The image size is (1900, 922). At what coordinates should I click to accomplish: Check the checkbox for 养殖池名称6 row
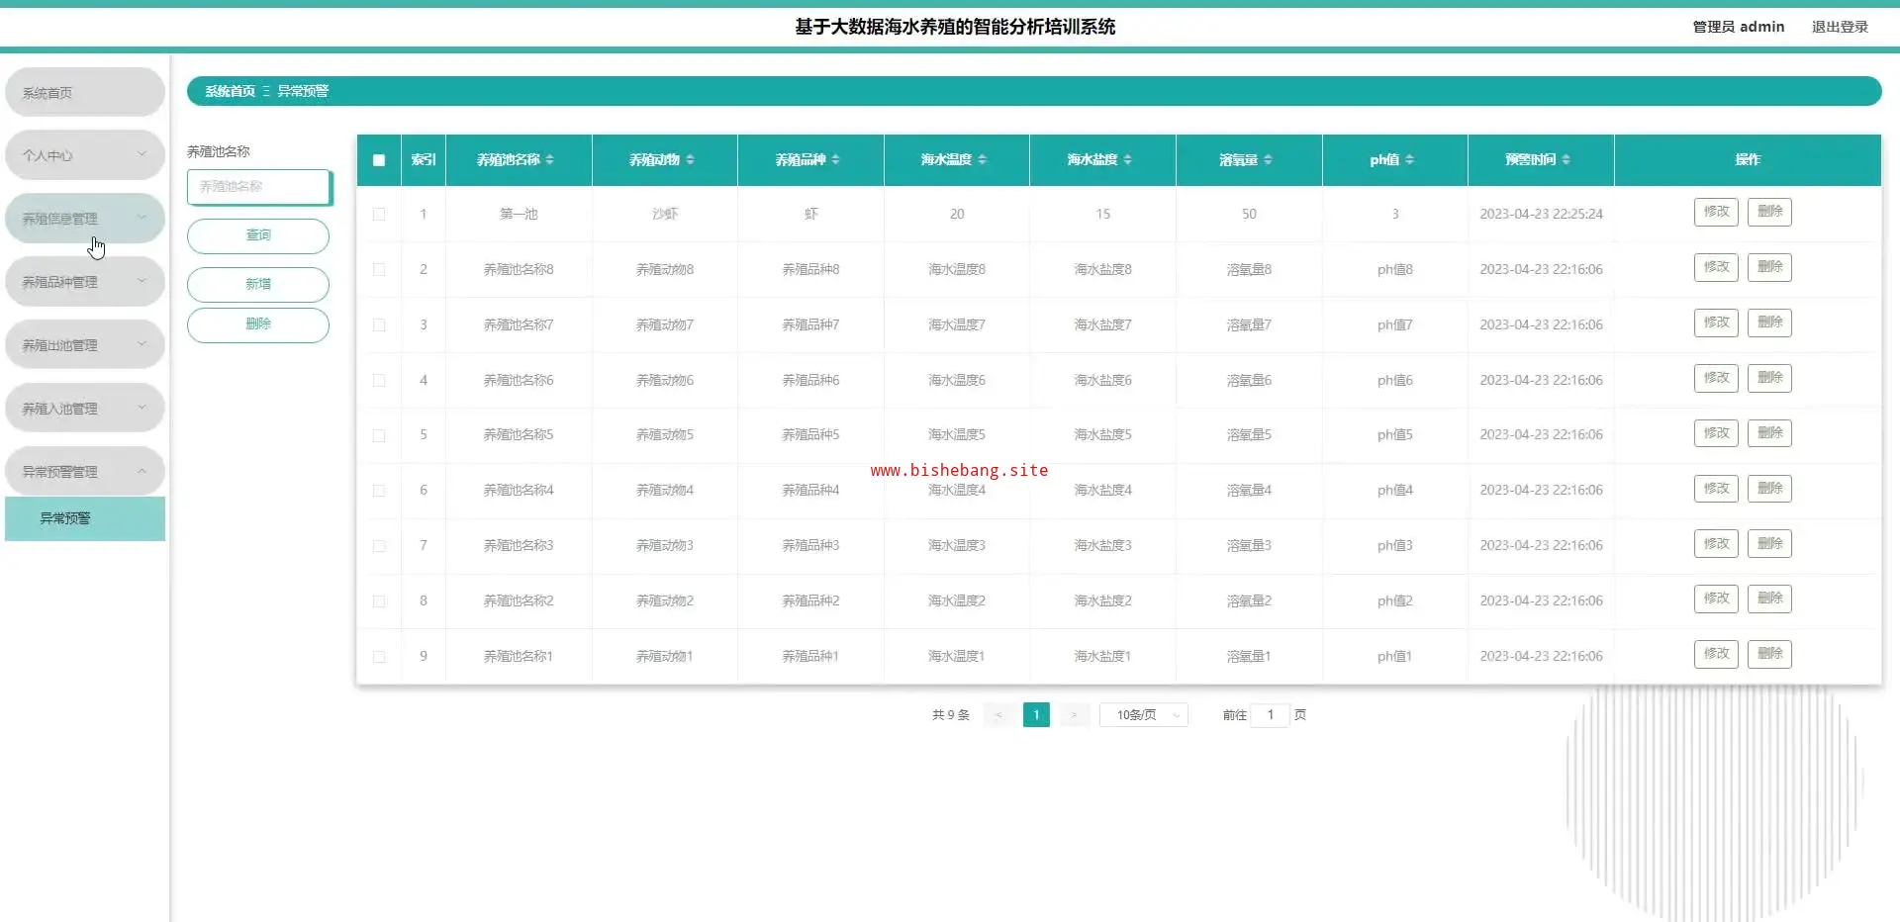(379, 380)
